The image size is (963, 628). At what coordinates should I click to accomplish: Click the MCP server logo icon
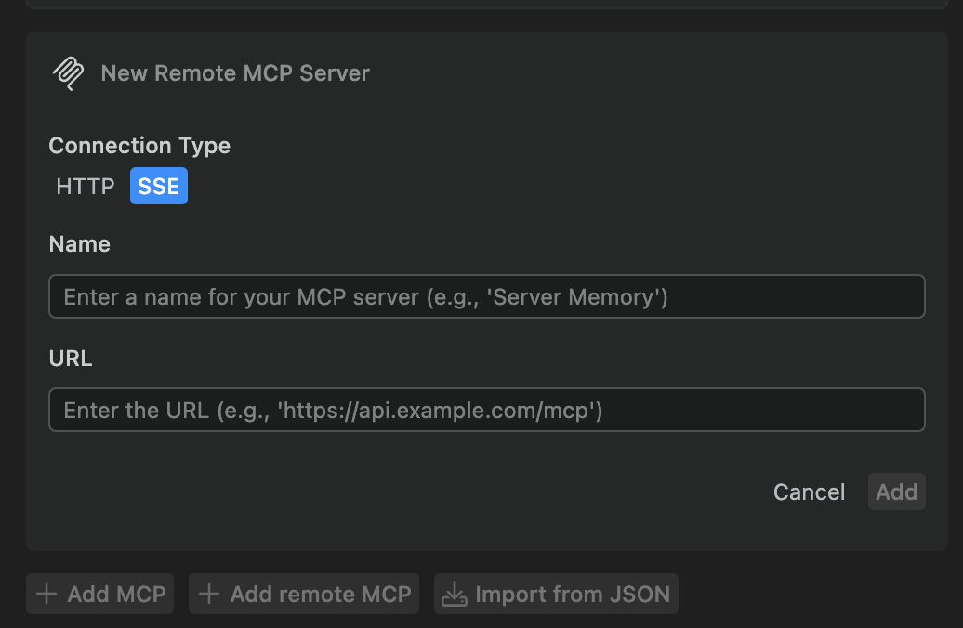point(68,73)
